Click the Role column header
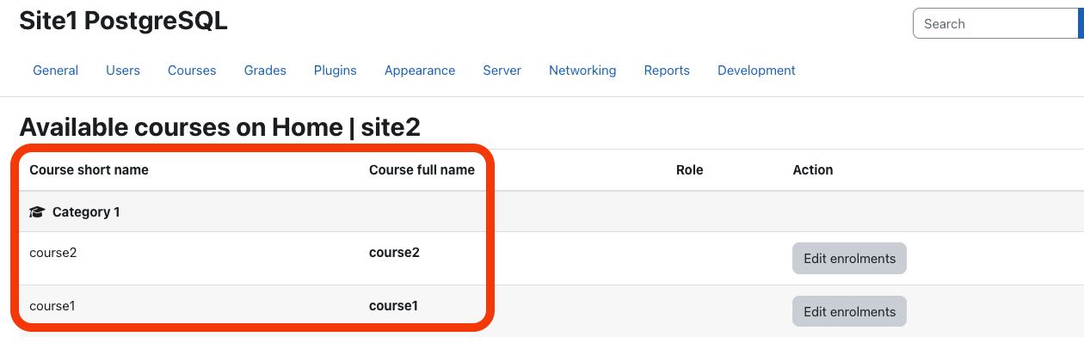This screenshot has width=1084, height=349. pos(690,170)
